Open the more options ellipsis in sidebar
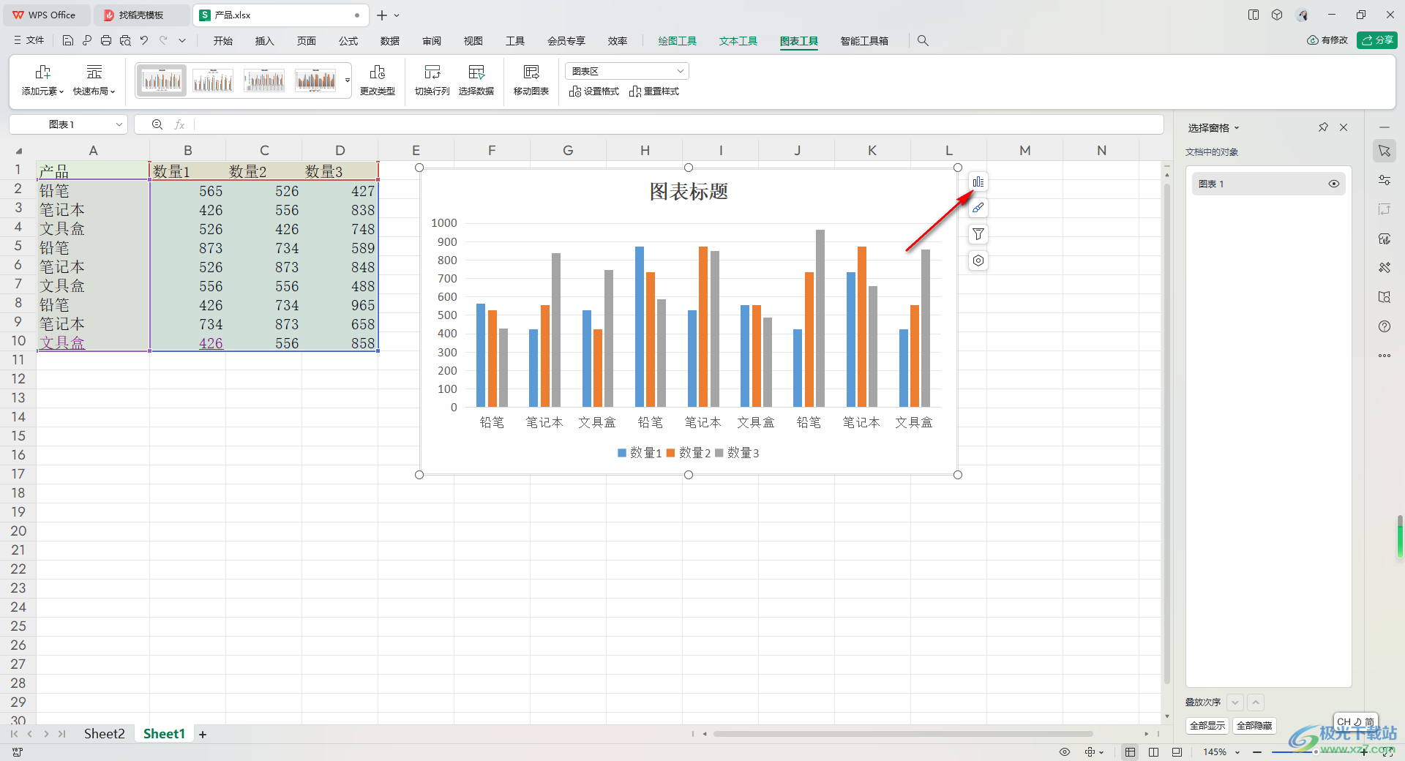The height and width of the screenshot is (761, 1405). click(x=1385, y=356)
